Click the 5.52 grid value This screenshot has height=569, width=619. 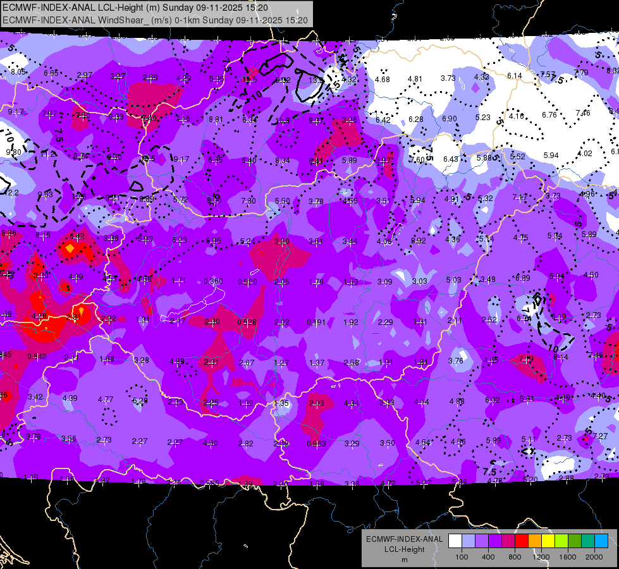pyautogui.click(x=518, y=157)
